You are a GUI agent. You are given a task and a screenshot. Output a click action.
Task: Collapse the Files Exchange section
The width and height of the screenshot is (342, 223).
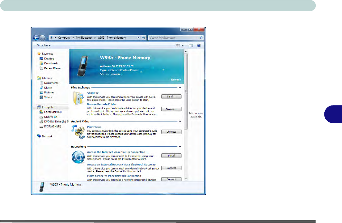180,87
